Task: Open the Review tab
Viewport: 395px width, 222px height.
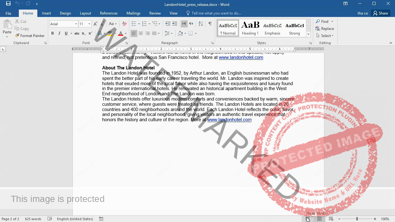Action: pos(155,13)
